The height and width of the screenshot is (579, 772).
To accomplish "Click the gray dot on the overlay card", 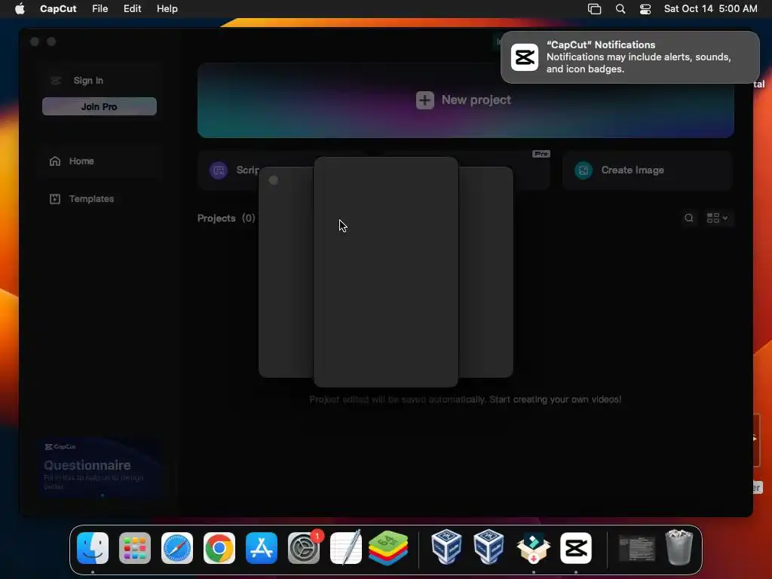I will (x=274, y=180).
